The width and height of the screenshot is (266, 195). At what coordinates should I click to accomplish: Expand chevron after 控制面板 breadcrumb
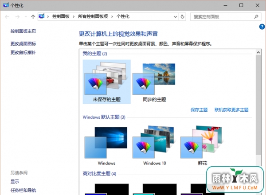click(74, 16)
